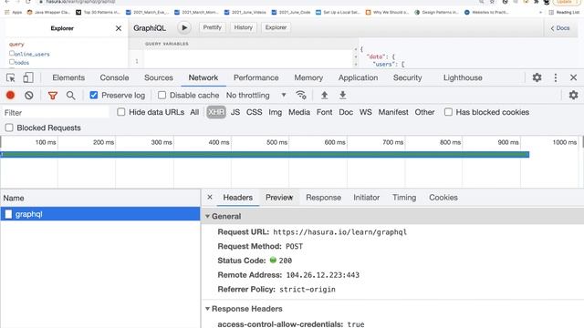Switch to the Cookies tab

[x=443, y=198]
